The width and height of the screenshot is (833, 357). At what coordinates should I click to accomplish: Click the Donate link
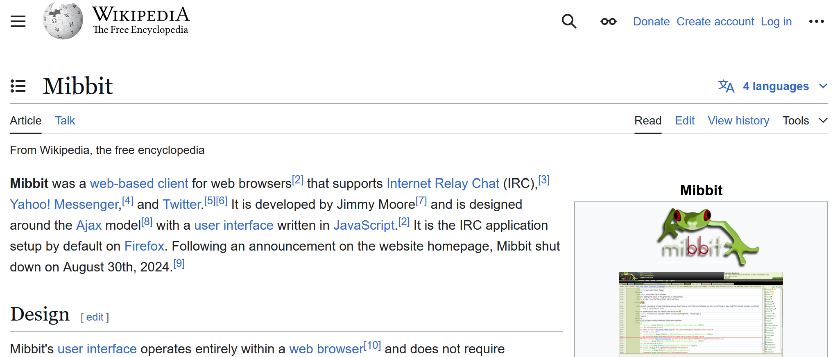pos(651,21)
